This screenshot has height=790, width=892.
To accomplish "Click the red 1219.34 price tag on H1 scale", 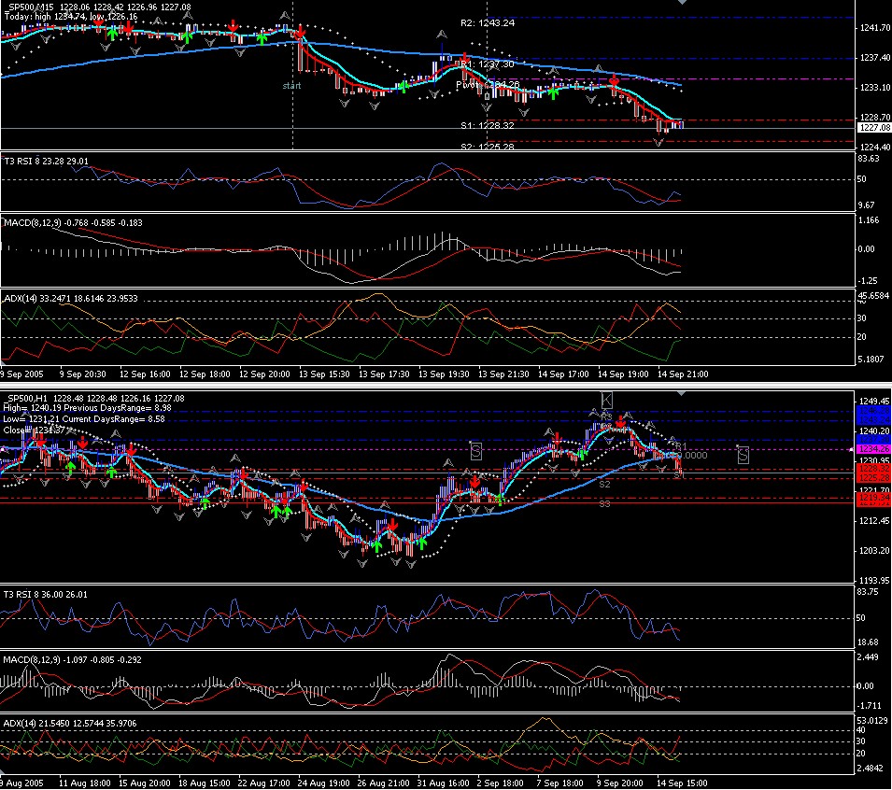I will point(874,498).
